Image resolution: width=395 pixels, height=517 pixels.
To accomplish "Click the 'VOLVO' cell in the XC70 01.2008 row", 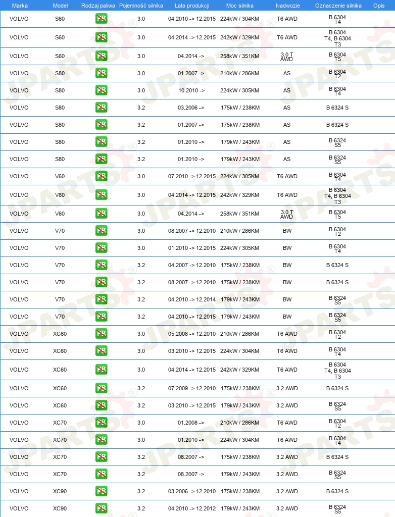I will [x=19, y=423].
